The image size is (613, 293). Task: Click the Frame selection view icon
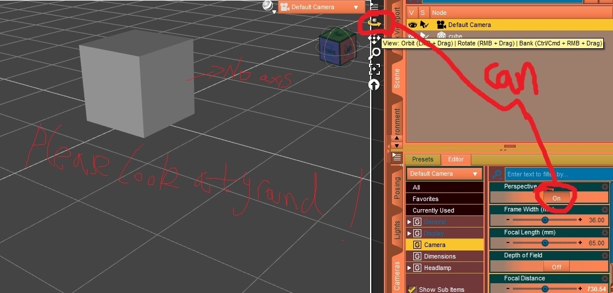pyautogui.click(x=375, y=69)
